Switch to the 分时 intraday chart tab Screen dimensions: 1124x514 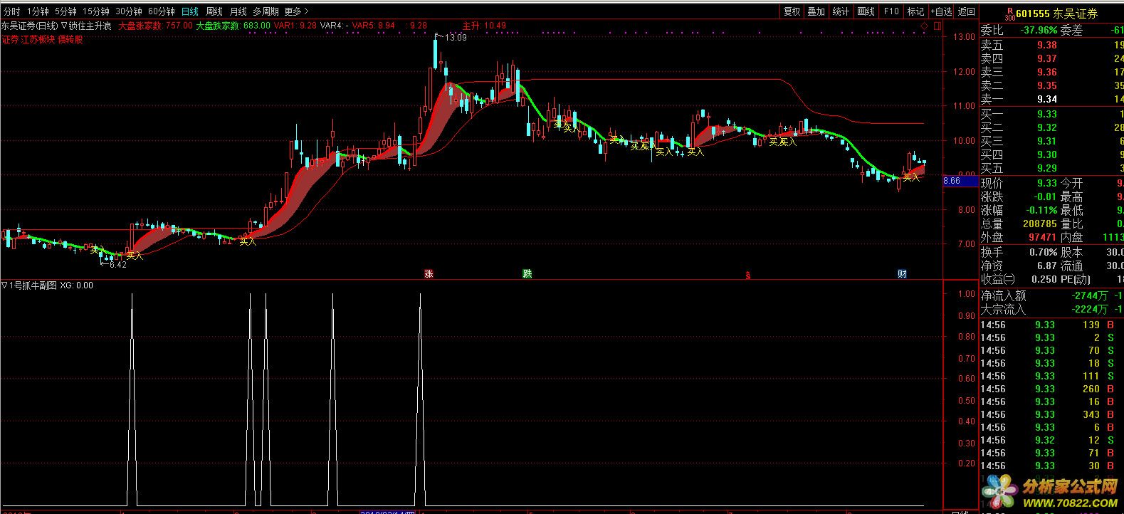[12, 11]
